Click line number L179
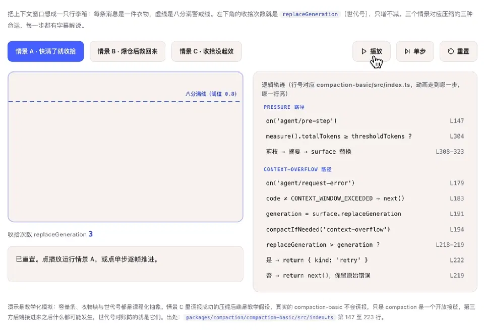The height and width of the screenshot is (330, 484). point(457,183)
